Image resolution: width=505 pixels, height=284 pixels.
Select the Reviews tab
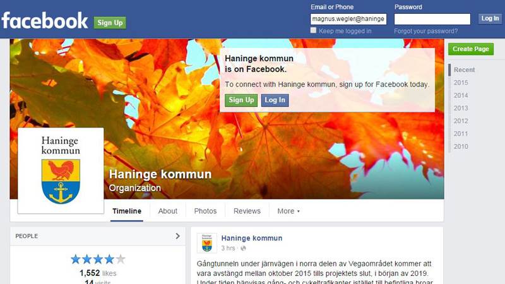pyautogui.click(x=247, y=211)
